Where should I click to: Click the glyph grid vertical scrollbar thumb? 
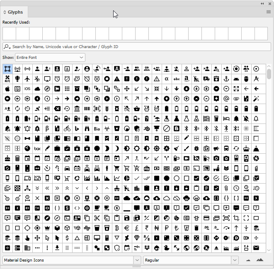pyautogui.click(x=269, y=74)
